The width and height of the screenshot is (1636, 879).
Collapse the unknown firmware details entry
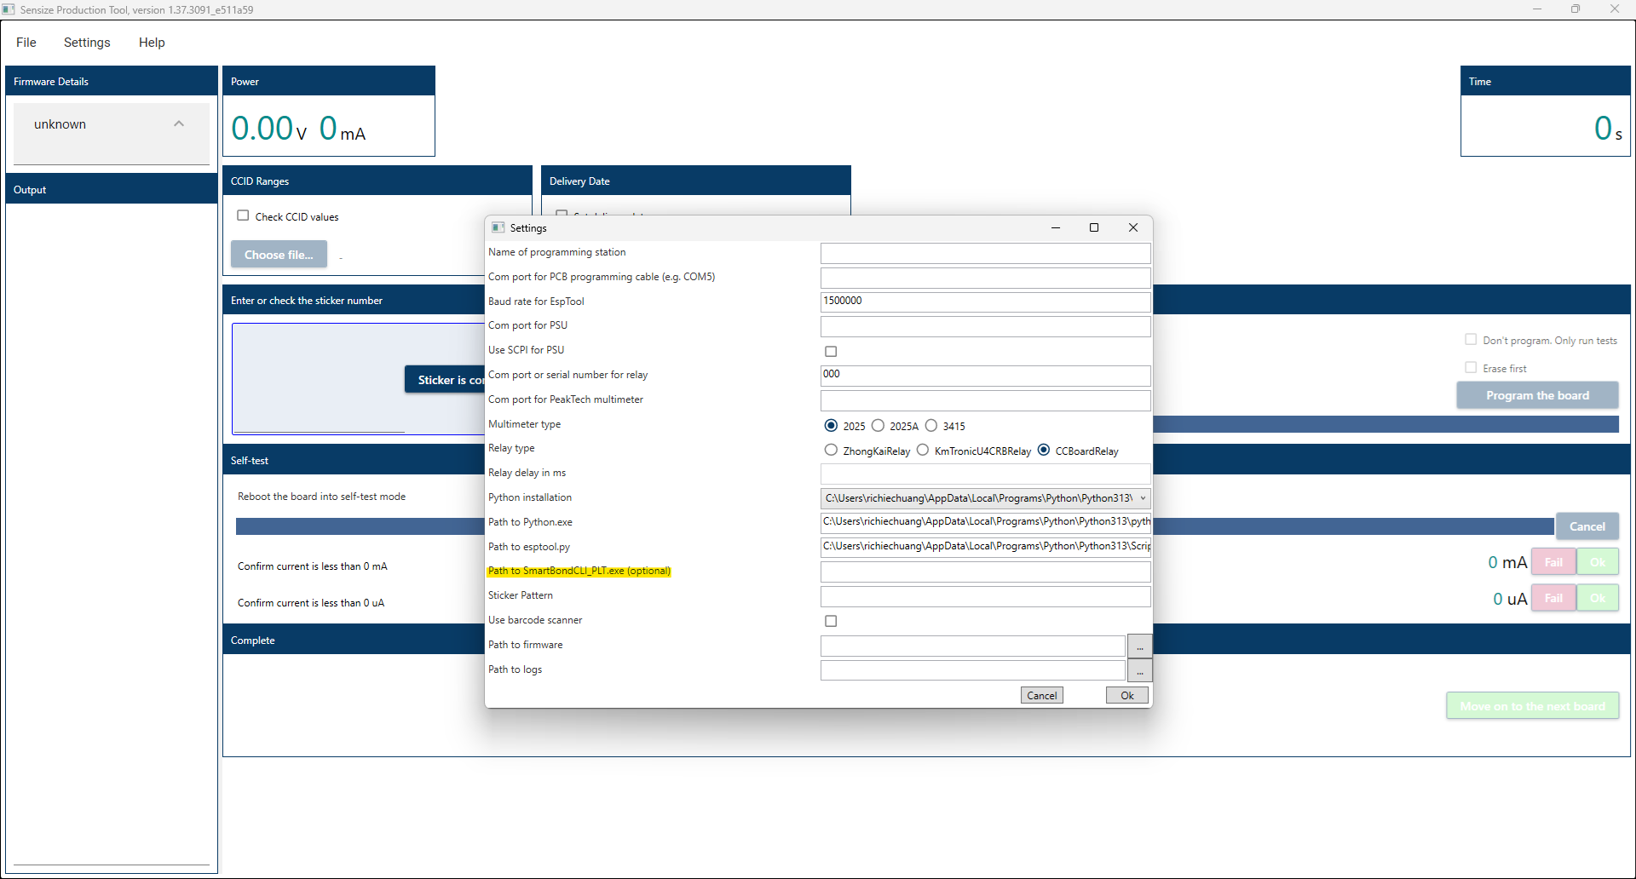[x=179, y=124]
